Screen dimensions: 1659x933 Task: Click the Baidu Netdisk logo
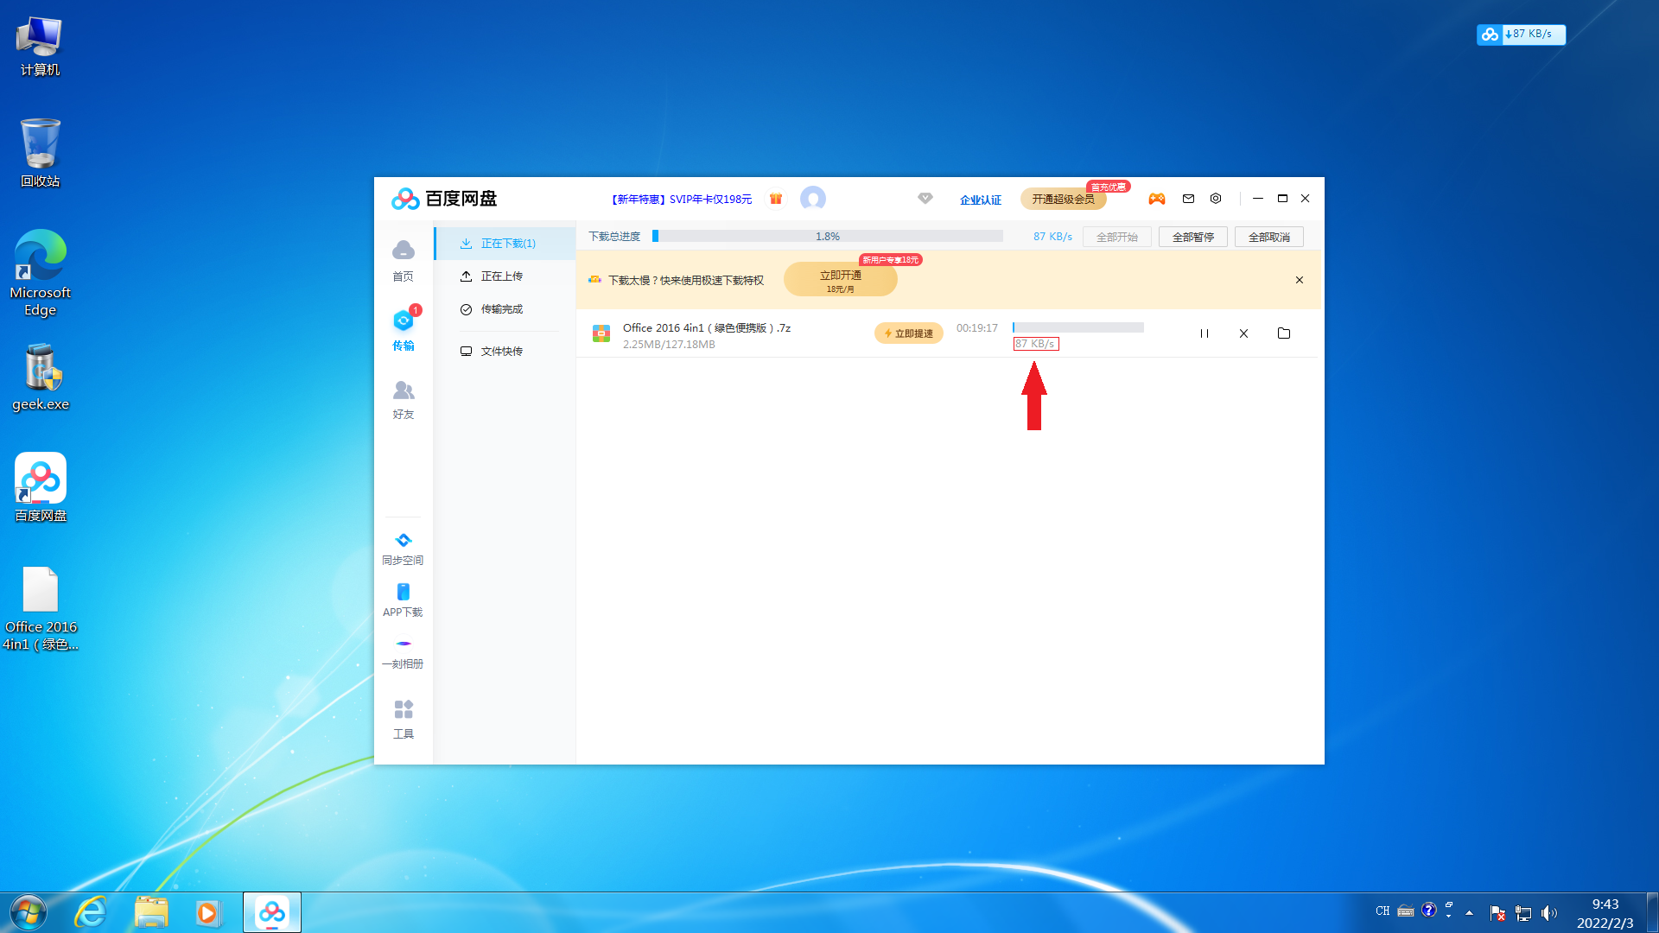[x=444, y=199]
